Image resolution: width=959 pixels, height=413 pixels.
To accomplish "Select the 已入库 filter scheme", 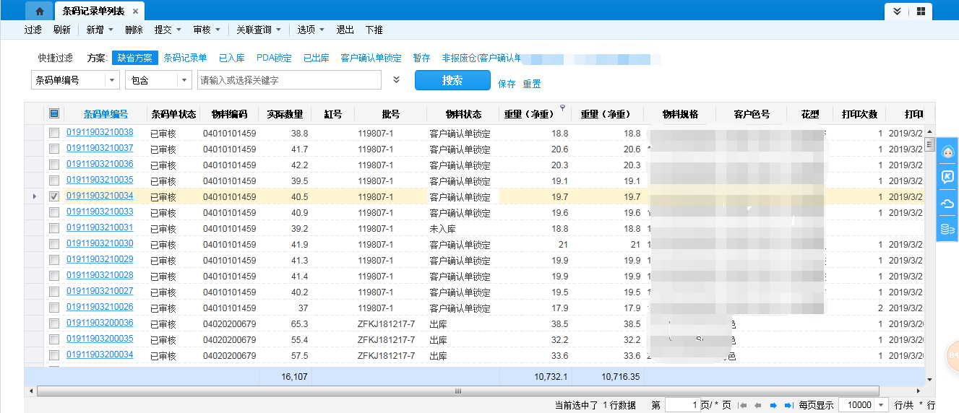I will click(x=231, y=58).
